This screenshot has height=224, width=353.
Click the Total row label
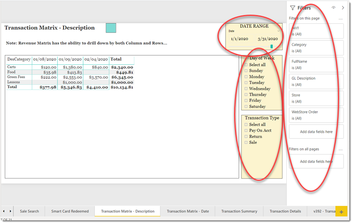[x=12, y=87]
